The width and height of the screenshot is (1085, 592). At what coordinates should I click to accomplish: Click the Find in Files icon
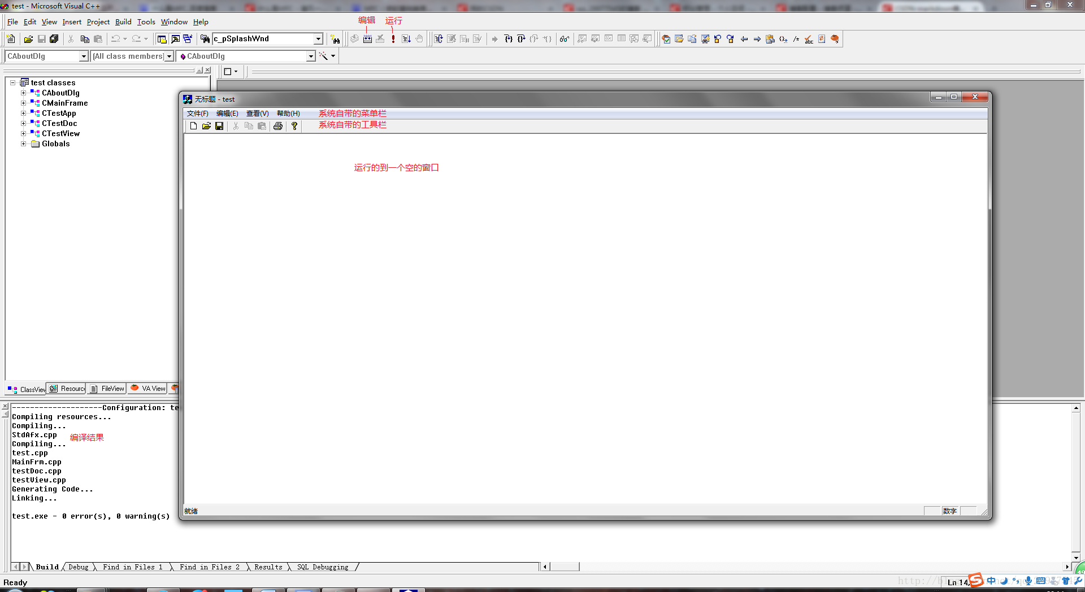click(205, 39)
